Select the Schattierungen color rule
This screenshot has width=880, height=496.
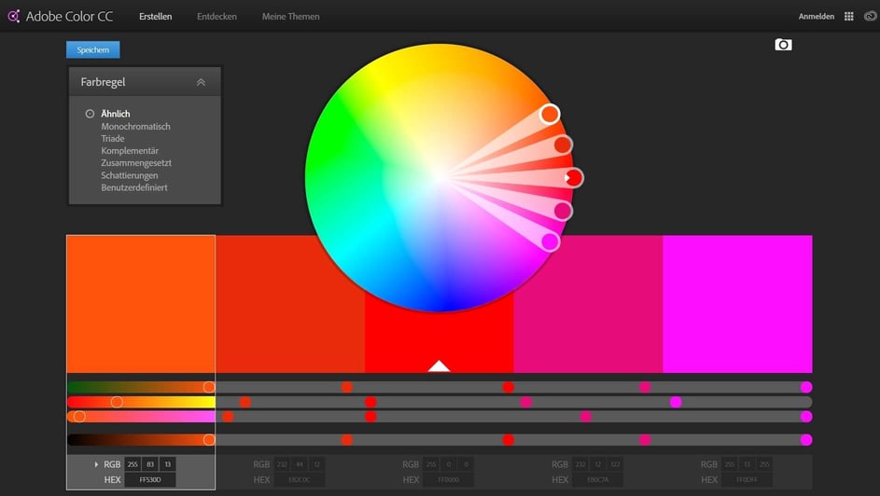click(x=129, y=175)
